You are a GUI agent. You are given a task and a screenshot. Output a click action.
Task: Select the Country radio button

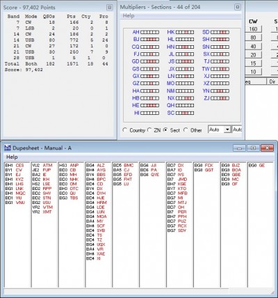click(x=125, y=130)
